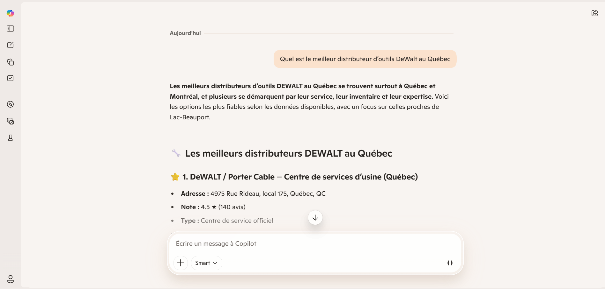Open the image gallery icon in sidebar

(10, 121)
